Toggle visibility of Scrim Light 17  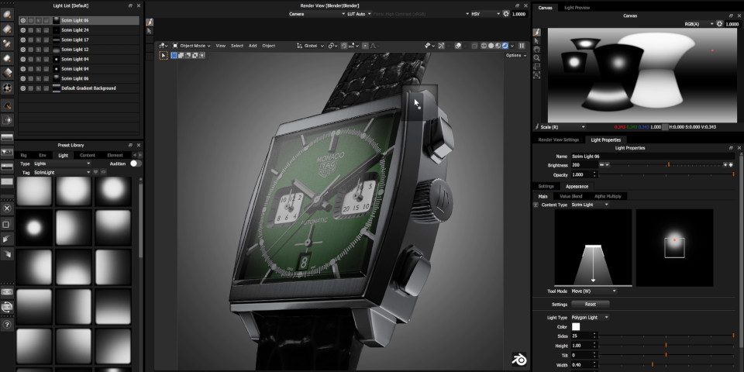[x=22, y=40]
